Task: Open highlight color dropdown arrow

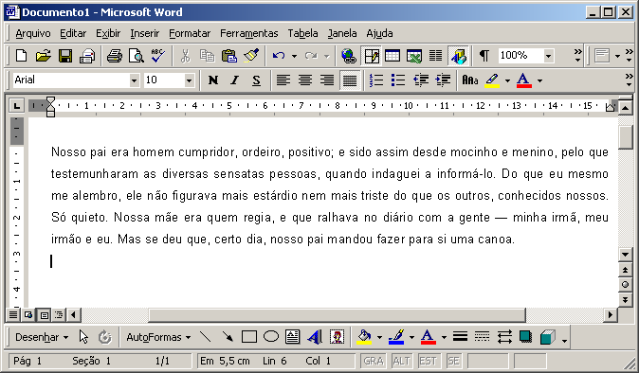Action: (507, 80)
